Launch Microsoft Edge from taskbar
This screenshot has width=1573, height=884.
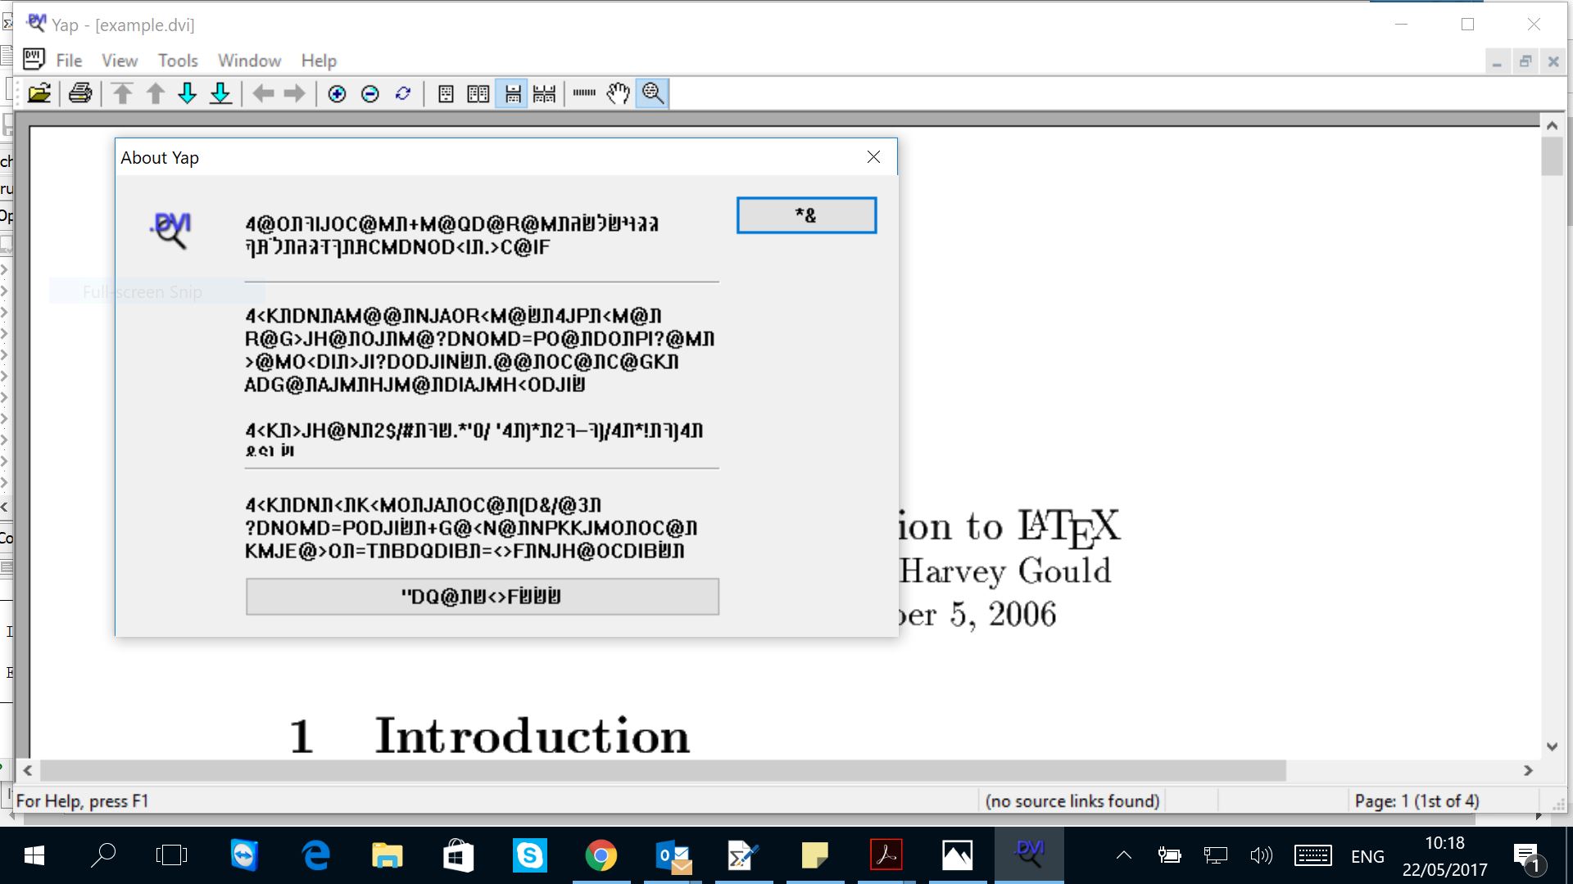(315, 856)
